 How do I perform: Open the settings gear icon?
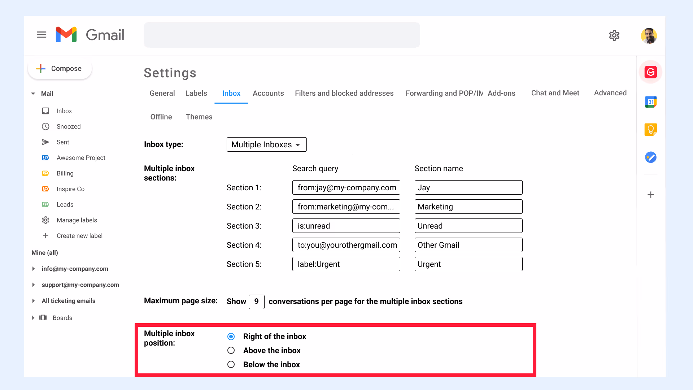(x=614, y=35)
